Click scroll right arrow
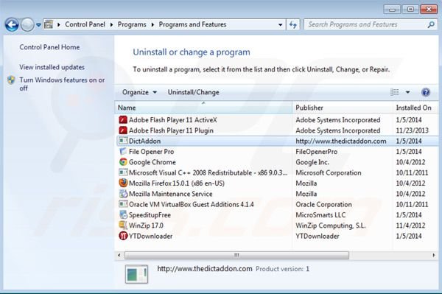Image resolution: width=442 pixels, height=294 pixels. [434, 255]
